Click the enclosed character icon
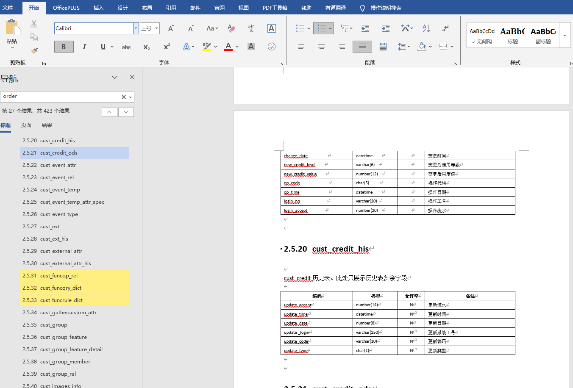The image size is (573, 388). pyautogui.click(x=272, y=47)
